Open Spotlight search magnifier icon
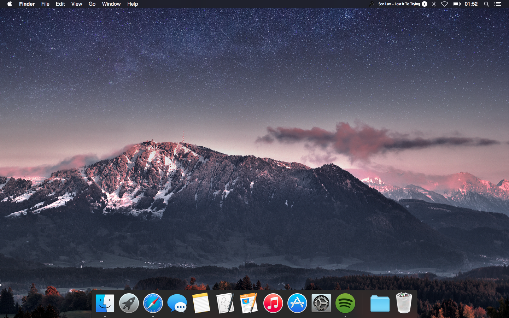509x318 pixels. (486, 4)
